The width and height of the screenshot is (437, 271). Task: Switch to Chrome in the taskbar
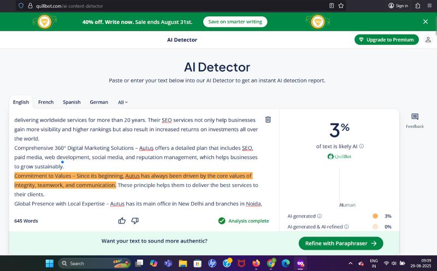[270, 263]
